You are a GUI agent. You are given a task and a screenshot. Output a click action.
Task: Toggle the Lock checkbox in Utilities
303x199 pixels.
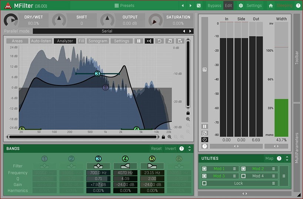pyautogui.click(x=204, y=183)
